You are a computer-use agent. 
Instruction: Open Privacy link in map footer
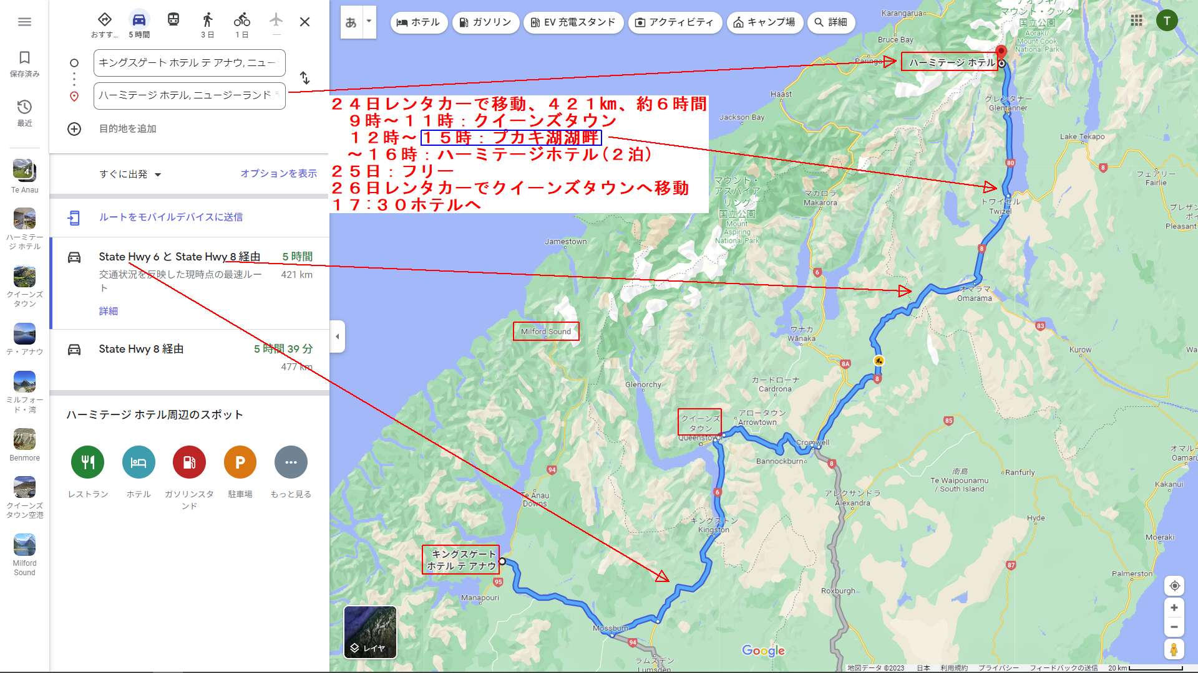998,668
